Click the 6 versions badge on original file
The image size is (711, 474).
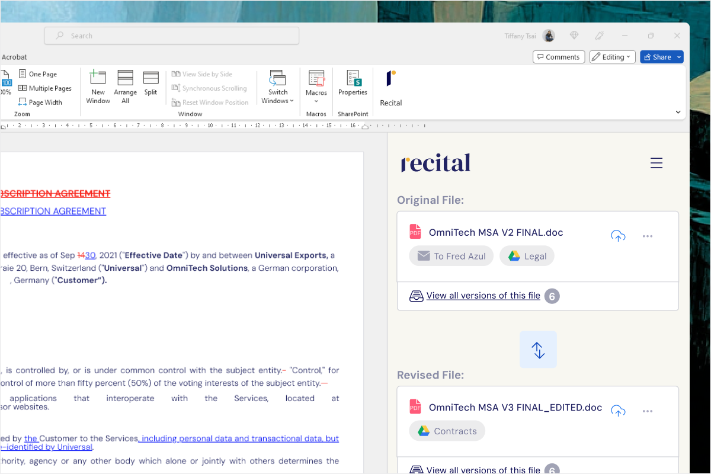tap(552, 296)
